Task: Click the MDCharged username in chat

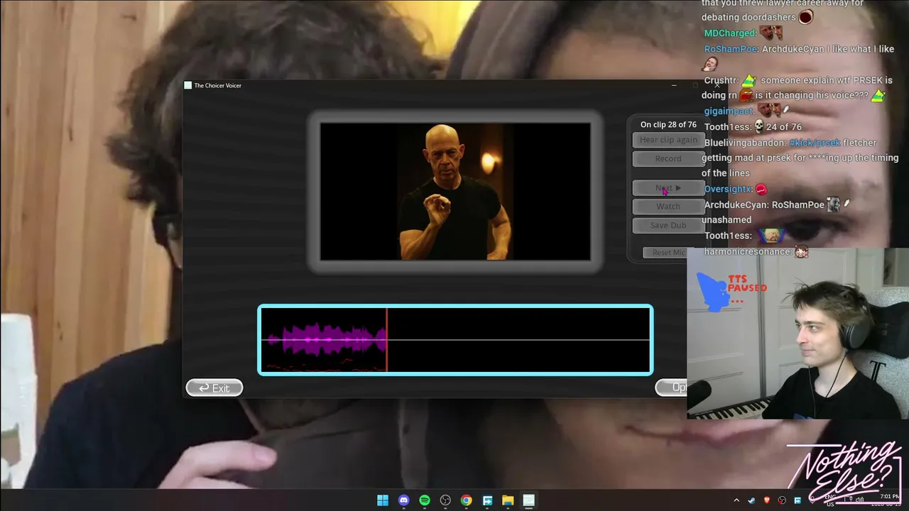Action: 730,33
